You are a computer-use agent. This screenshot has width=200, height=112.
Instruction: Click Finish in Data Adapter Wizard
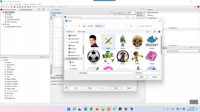pos(115,88)
